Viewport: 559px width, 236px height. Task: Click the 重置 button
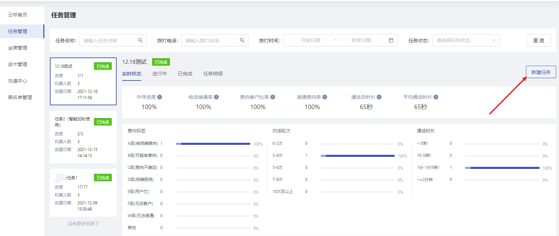(x=539, y=40)
